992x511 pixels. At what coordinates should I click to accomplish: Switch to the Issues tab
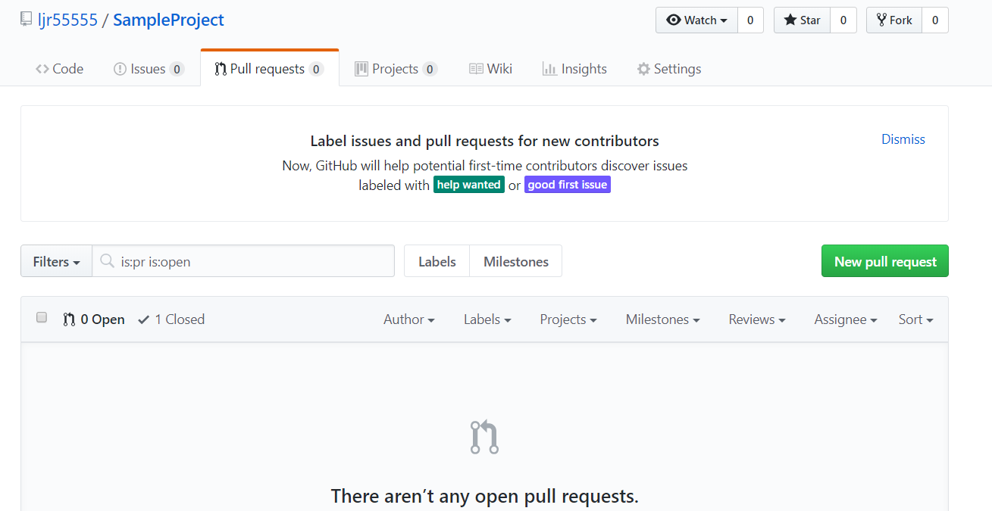pyautogui.click(x=149, y=69)
